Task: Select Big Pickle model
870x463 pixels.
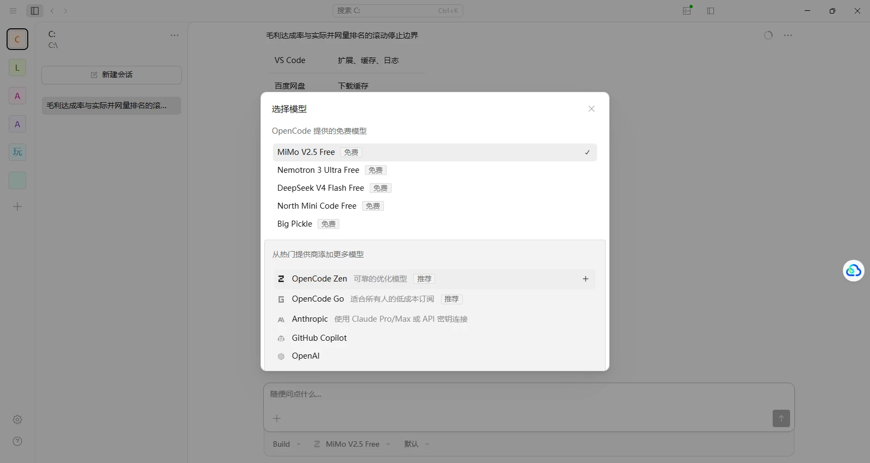Action: click(x=435, y=224)
